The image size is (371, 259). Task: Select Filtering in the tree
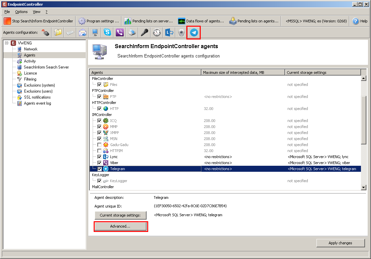pyautogui.click(x=30, y=79)
